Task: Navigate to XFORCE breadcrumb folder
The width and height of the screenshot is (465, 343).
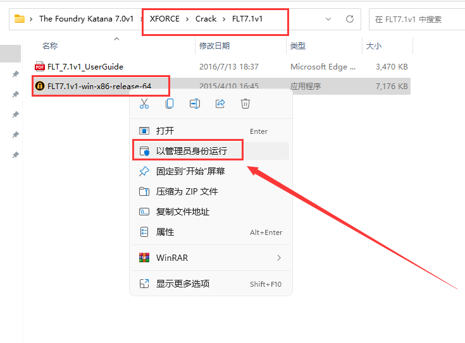Action: (x=164, y=19)
